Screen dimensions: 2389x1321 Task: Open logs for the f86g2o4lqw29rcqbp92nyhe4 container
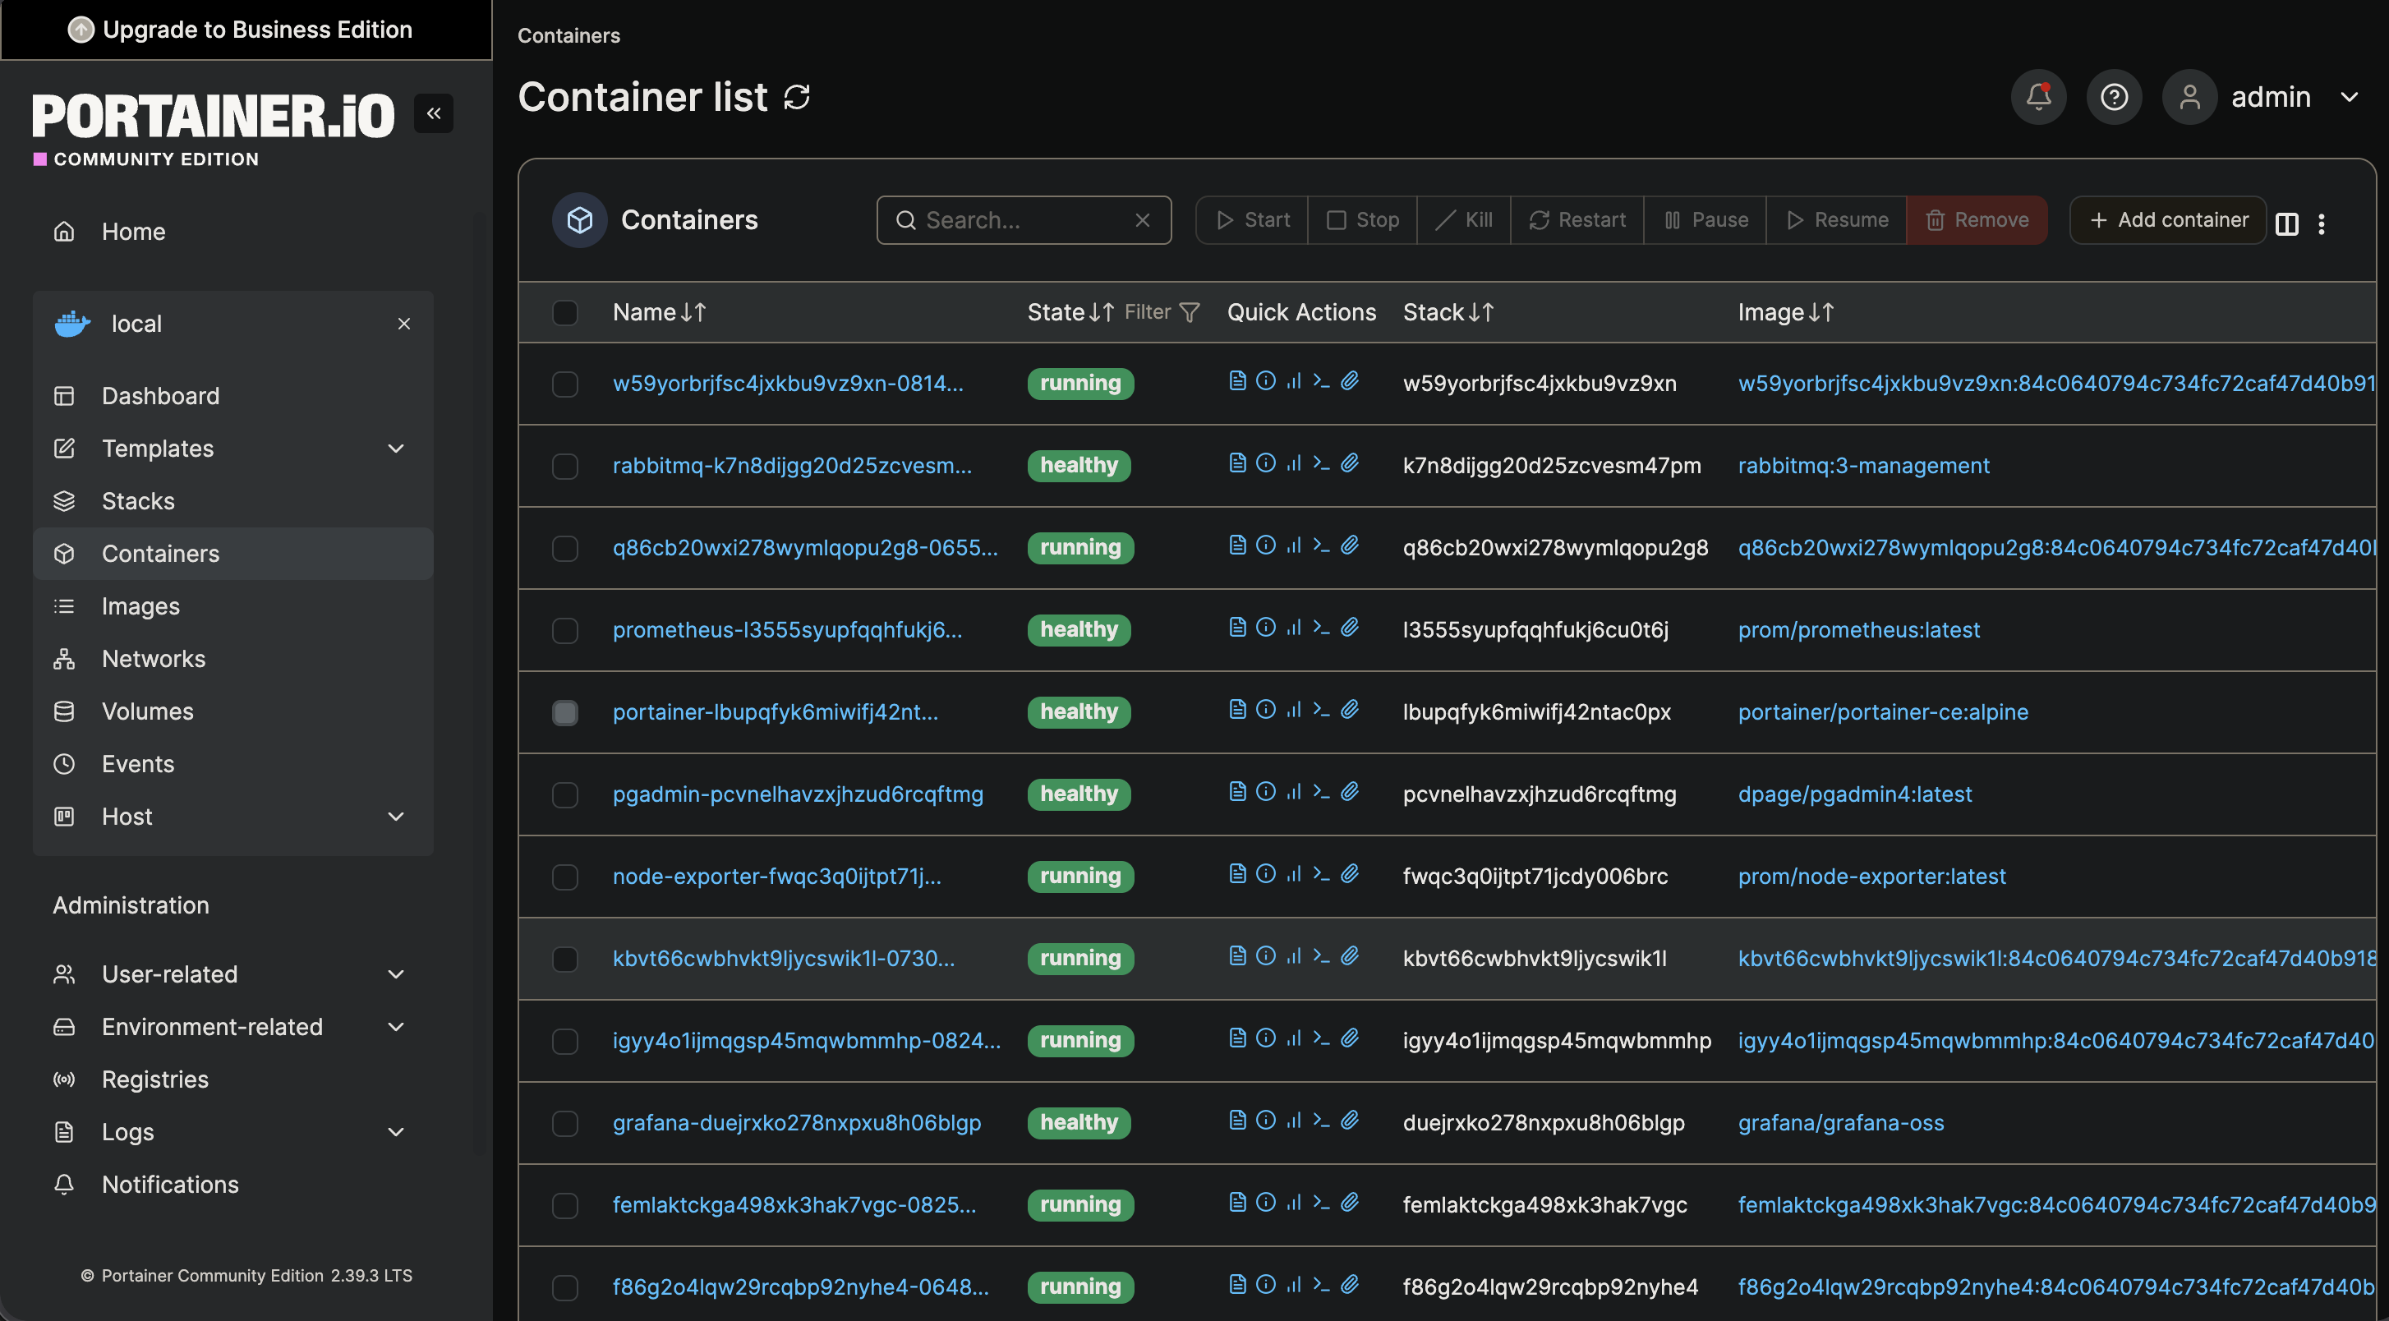point(1236,1284)
